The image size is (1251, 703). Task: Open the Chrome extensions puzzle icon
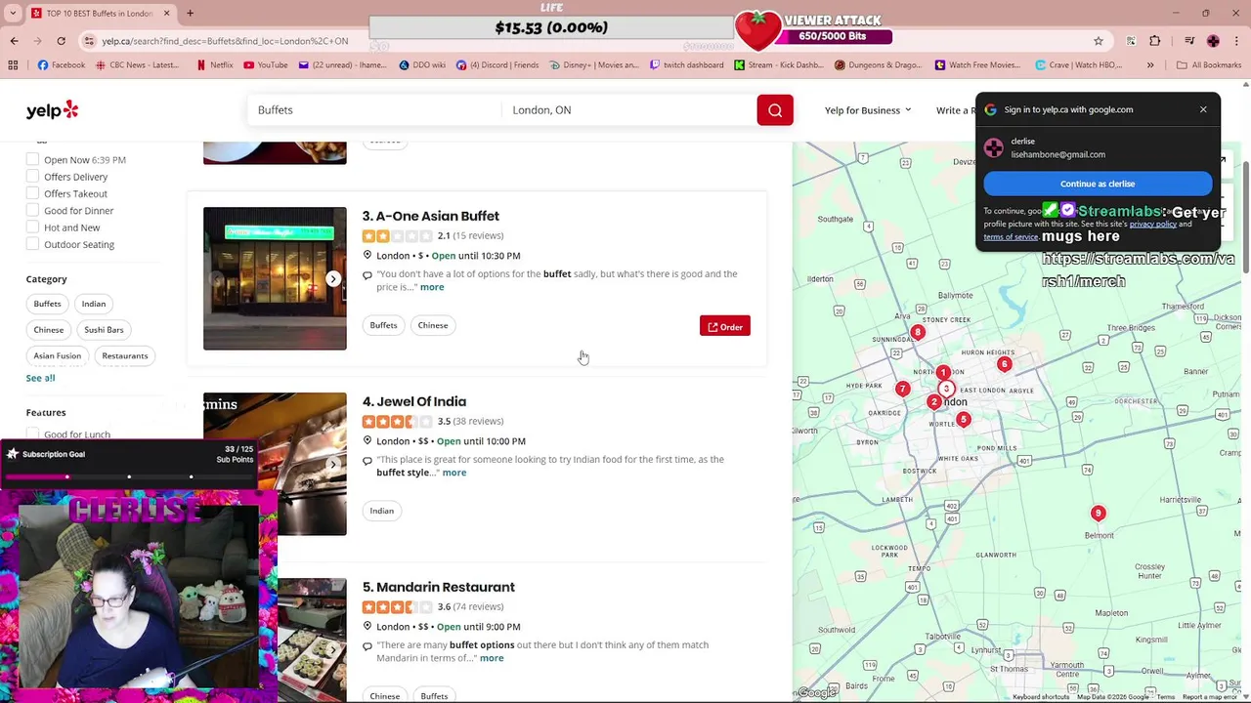tap(1155, 41)
